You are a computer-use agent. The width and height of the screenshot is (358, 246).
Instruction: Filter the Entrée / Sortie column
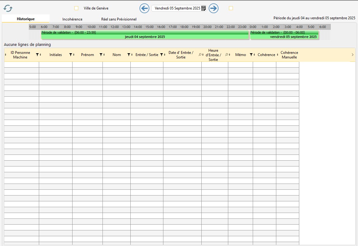(162, 55)
